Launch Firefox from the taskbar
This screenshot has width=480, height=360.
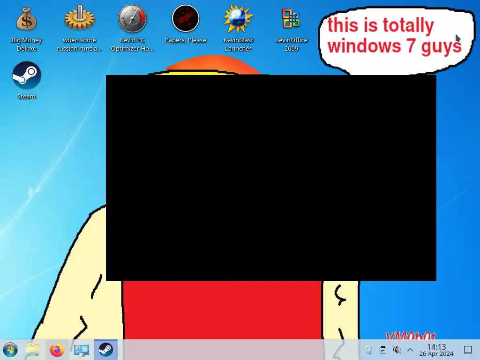(57, 350)
